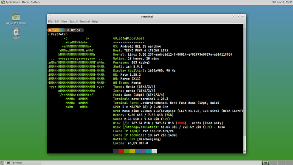The image size is (293, 165).
Task: Select the u0_a336's Home desktop icon
Action: point(16,19)
